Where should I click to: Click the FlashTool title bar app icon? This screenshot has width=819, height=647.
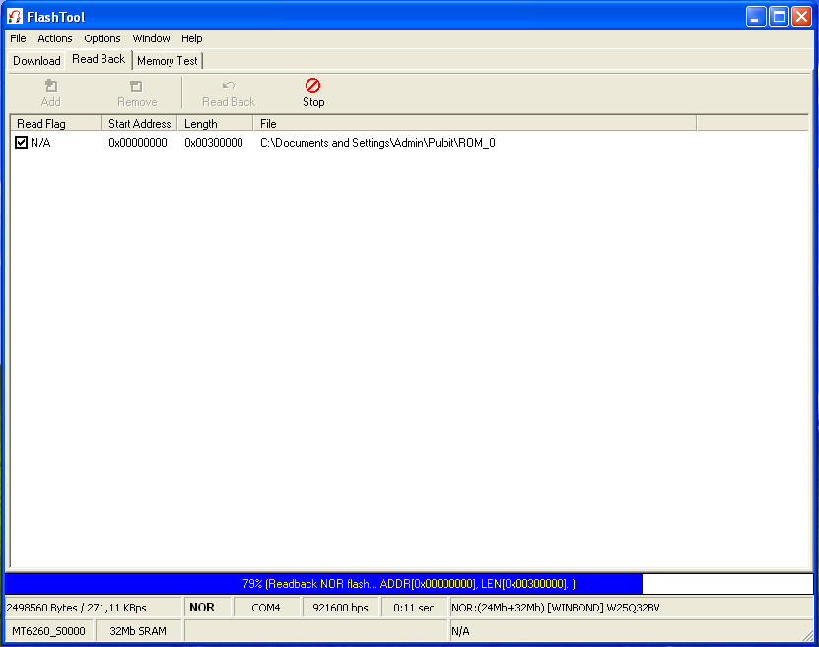[15, 17]
